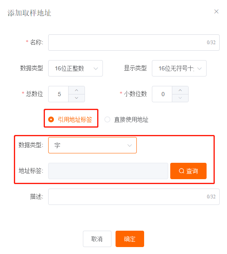This screenshot has height=254, width=227.
Task: Open the 字 data type dropdown
Action: point(92,145)
